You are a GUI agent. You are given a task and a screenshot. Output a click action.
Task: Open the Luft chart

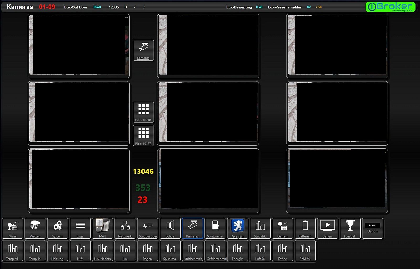click(x=80, y=251)
